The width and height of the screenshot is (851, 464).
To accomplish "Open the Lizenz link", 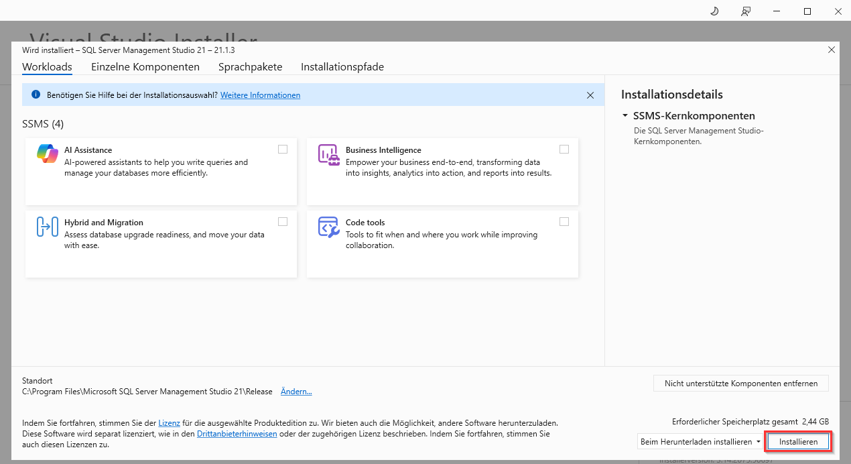I will coord(169,423).
